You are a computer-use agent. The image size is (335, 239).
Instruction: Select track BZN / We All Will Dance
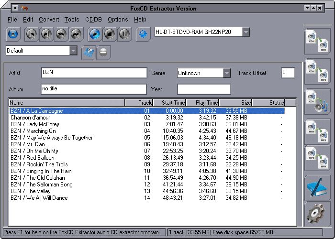[147, 198]
